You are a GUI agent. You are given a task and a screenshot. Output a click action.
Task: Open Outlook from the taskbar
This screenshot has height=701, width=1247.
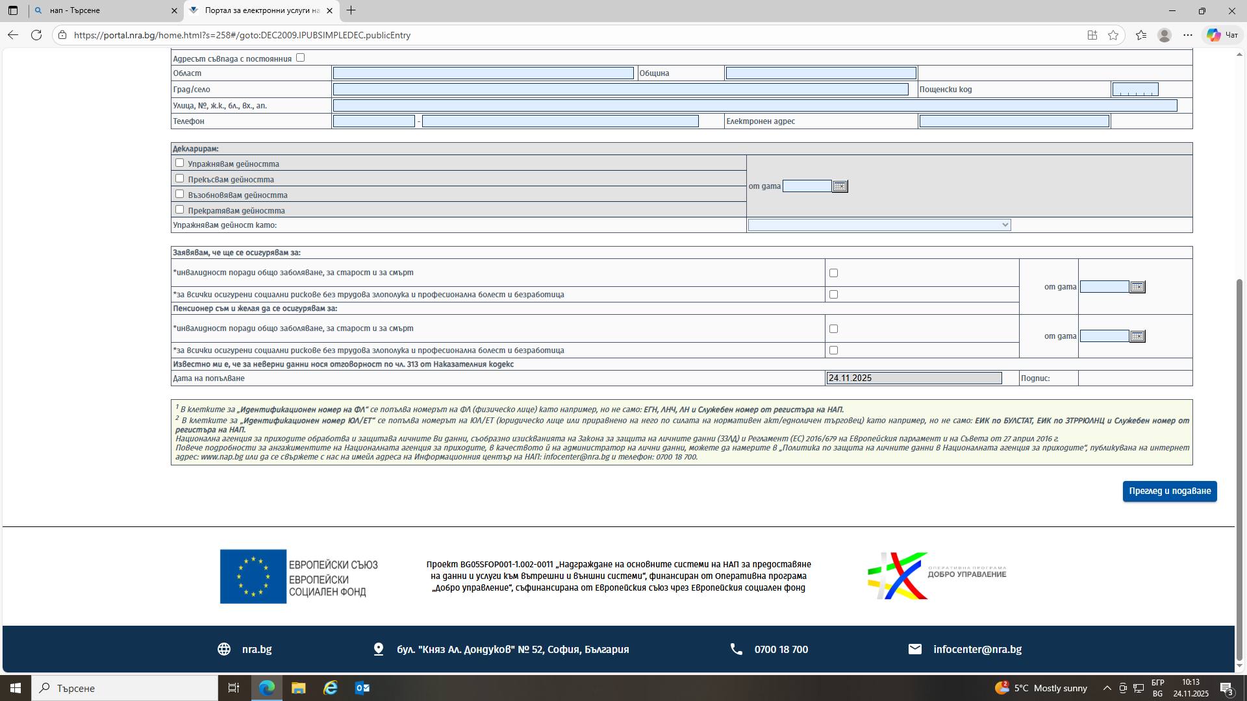click(x=362, y=688)
